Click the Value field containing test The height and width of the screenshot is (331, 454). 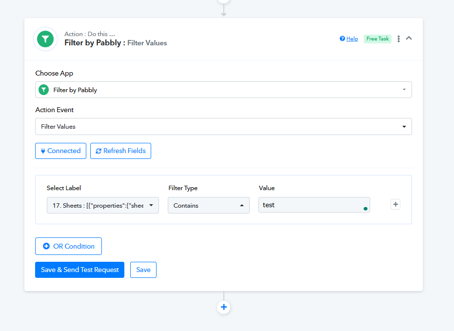coord(314,205)
